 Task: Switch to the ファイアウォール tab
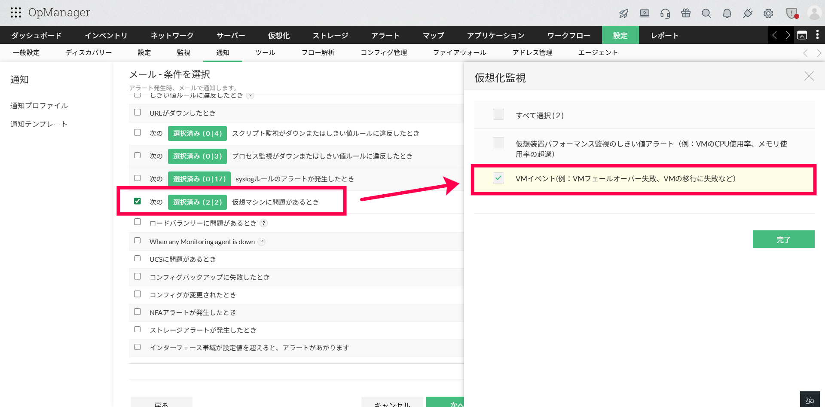pyautogui.click(x=459, y=52)
